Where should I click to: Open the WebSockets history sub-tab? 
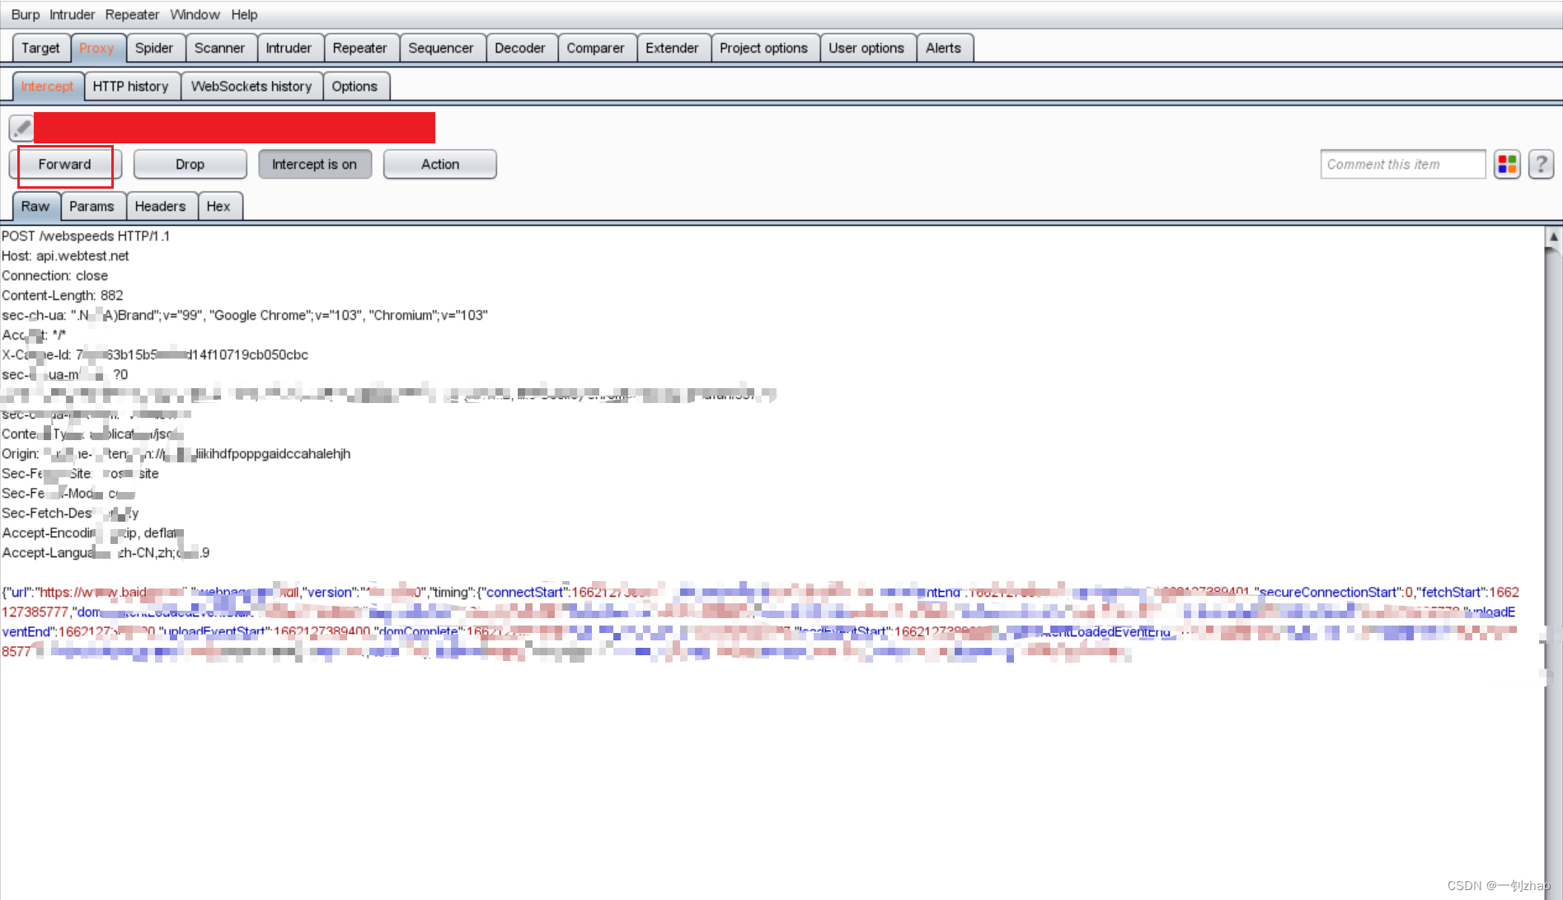pos(251,87)
